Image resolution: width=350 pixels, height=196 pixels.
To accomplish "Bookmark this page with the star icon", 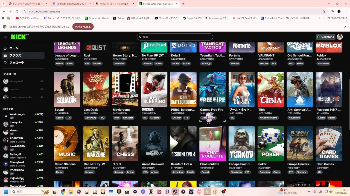I will [x=324, y=11].
